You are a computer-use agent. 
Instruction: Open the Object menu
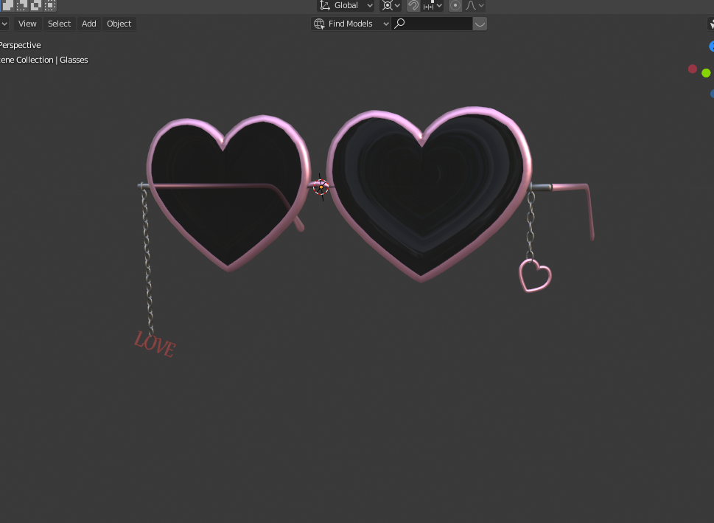coord(119,23)
